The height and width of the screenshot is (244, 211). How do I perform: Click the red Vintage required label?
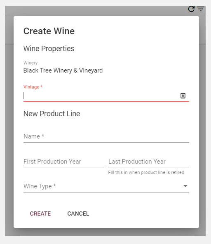pos(33,87)
